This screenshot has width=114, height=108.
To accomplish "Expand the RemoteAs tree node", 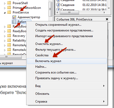I will [x=5, y=50].
